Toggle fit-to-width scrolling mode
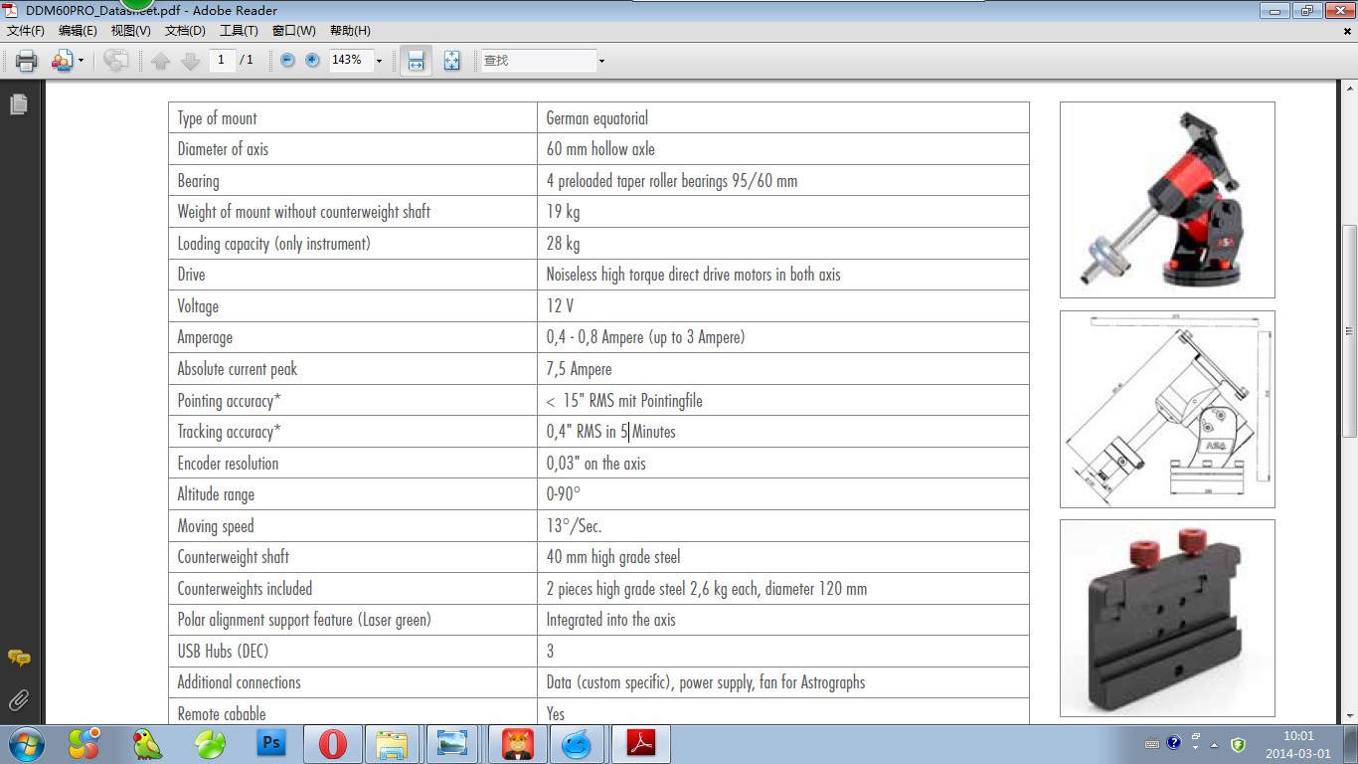1358x764 pixels. (416, 61)
